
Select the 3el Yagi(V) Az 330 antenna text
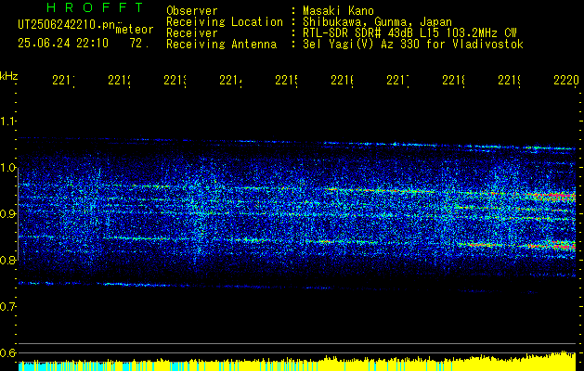[412, 45]
